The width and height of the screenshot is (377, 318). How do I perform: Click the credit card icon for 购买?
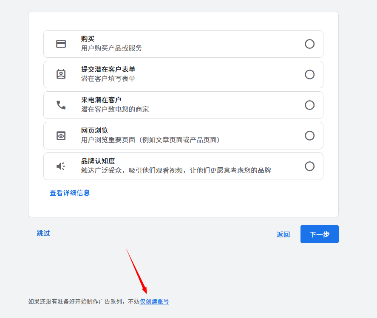[61, 44]
